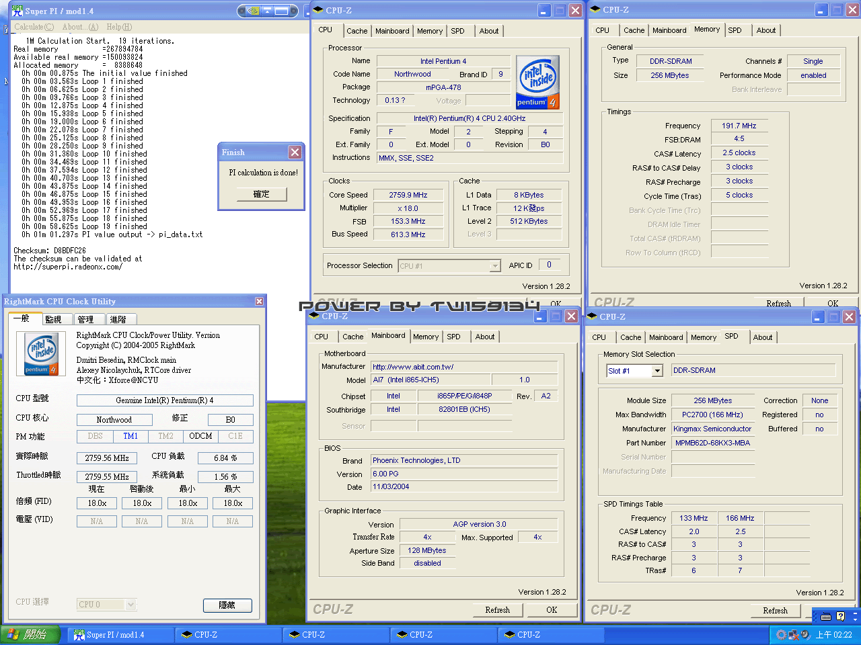Screen dimensions: 861x645
Task: Click Refresh in the CPU-Z Mainboard window
Action: point(498,610)
